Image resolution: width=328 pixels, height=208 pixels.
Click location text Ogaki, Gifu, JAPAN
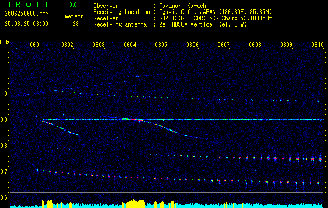pyautogui.click(x=187, y=12)
